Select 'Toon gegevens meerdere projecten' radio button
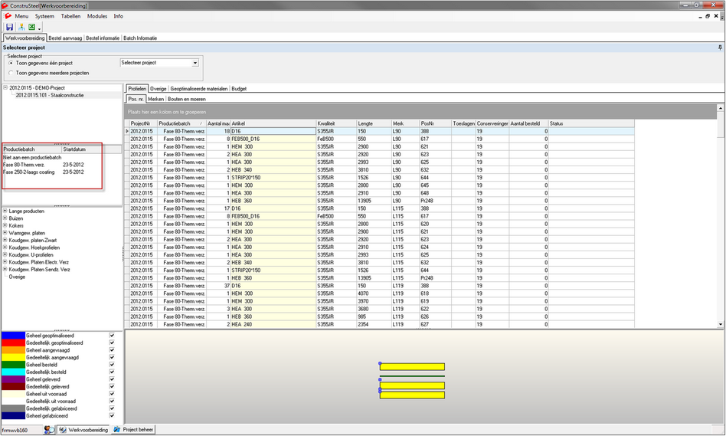This screenshot has height=436, width=726. [x=11, y=73]
